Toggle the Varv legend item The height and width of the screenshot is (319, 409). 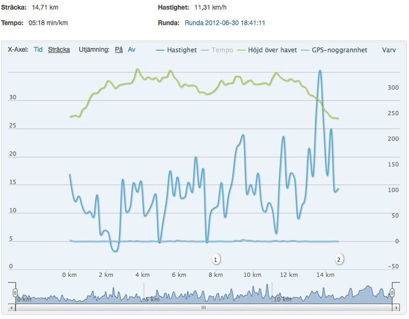pyautogui.click(x=389, y=50)
